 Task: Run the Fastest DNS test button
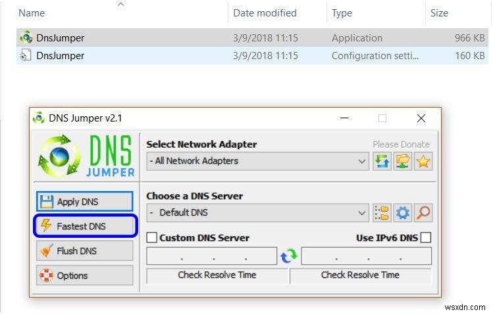(85, 226)
